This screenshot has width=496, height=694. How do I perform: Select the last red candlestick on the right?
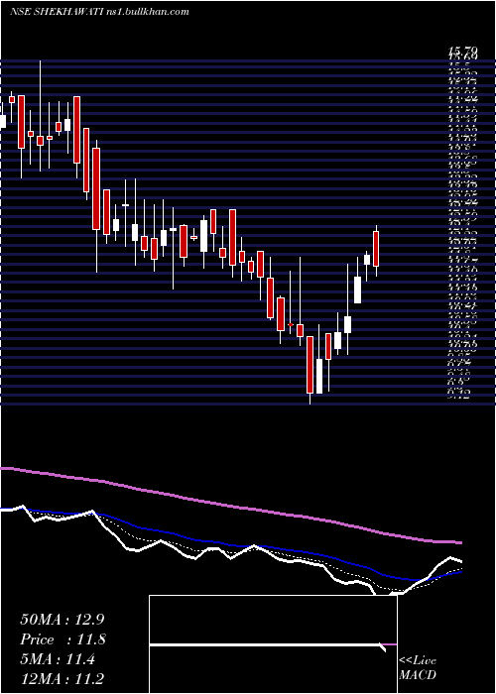[376, 251]
